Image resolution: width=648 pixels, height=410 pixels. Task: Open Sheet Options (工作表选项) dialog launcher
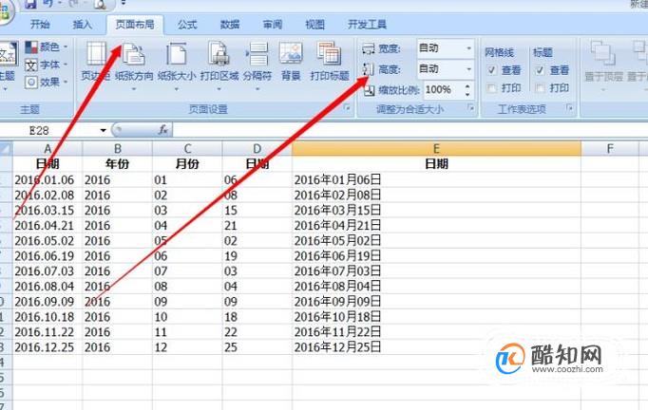[x=570, y=108]
